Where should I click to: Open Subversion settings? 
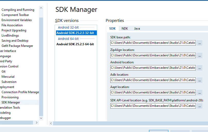tap(9, 82)
